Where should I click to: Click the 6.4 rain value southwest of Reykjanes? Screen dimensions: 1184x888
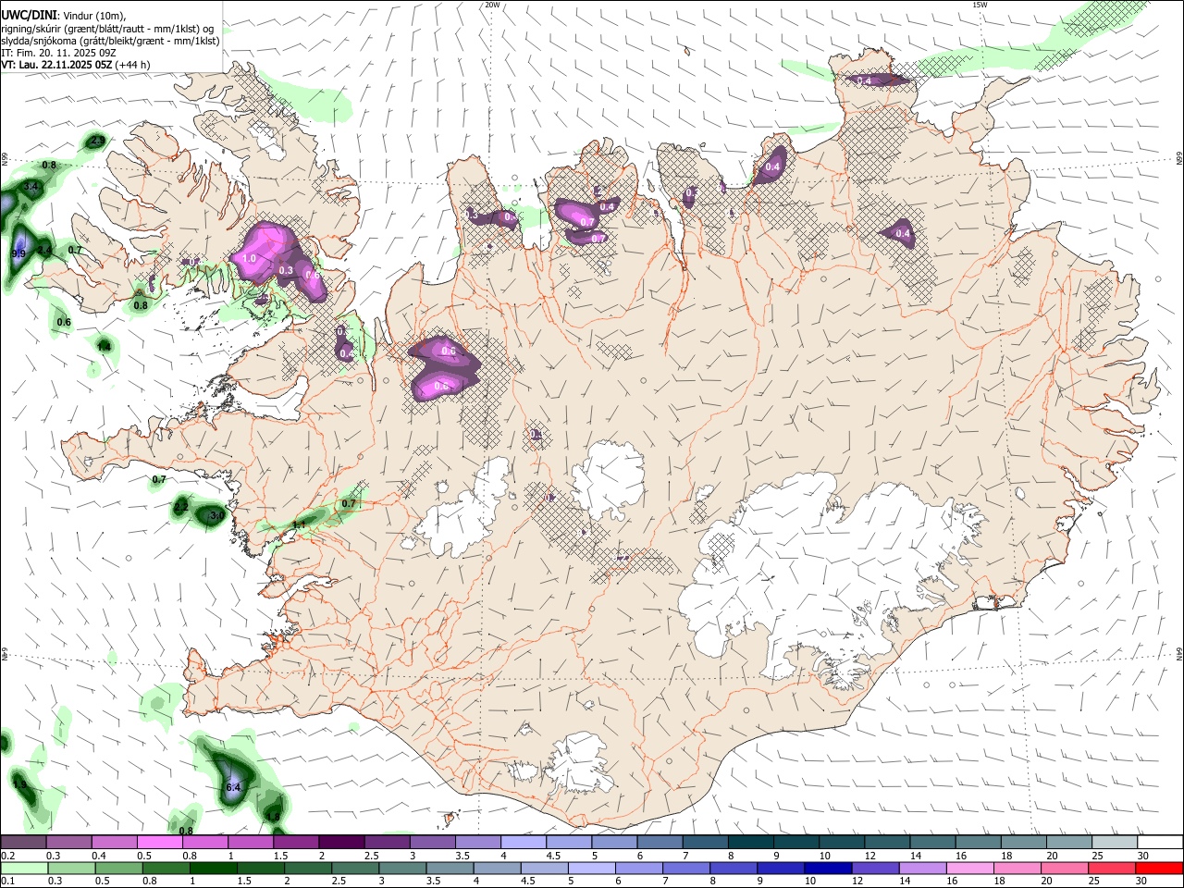coord(233,787)
